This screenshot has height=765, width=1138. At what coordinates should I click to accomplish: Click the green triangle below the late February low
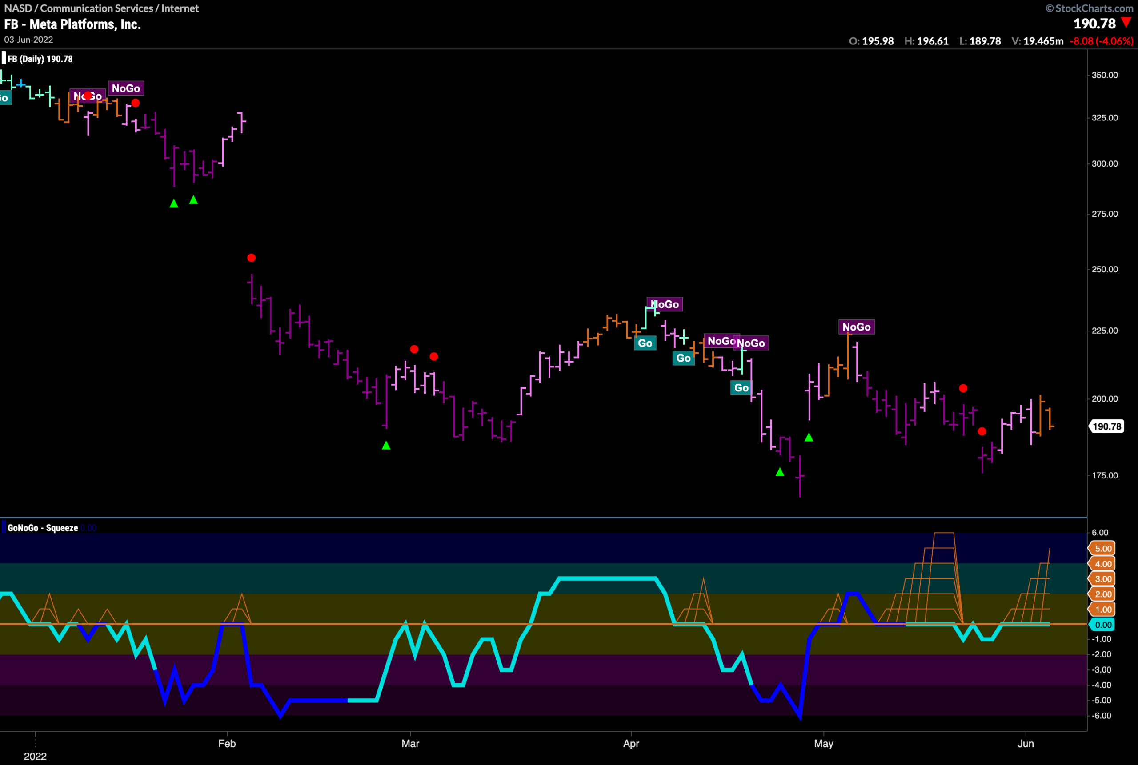(386, 445)
